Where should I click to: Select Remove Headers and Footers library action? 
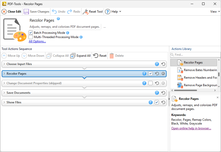(x=194, y=78)
